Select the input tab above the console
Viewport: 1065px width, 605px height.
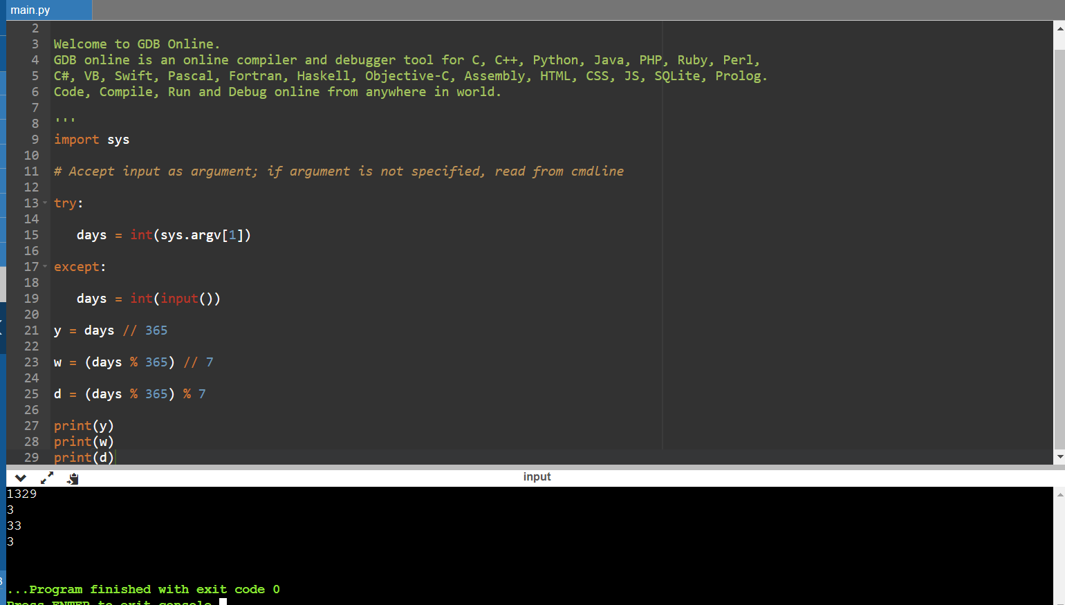tap(537, 477)
